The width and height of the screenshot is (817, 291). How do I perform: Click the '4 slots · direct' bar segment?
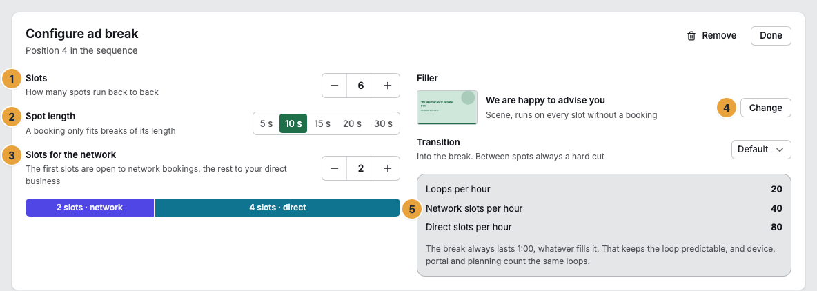click(277, 207)
